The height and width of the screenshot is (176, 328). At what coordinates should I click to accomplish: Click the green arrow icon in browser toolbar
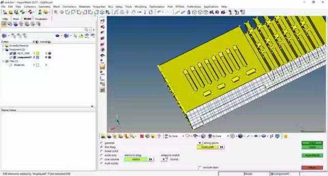pos(81,36)
